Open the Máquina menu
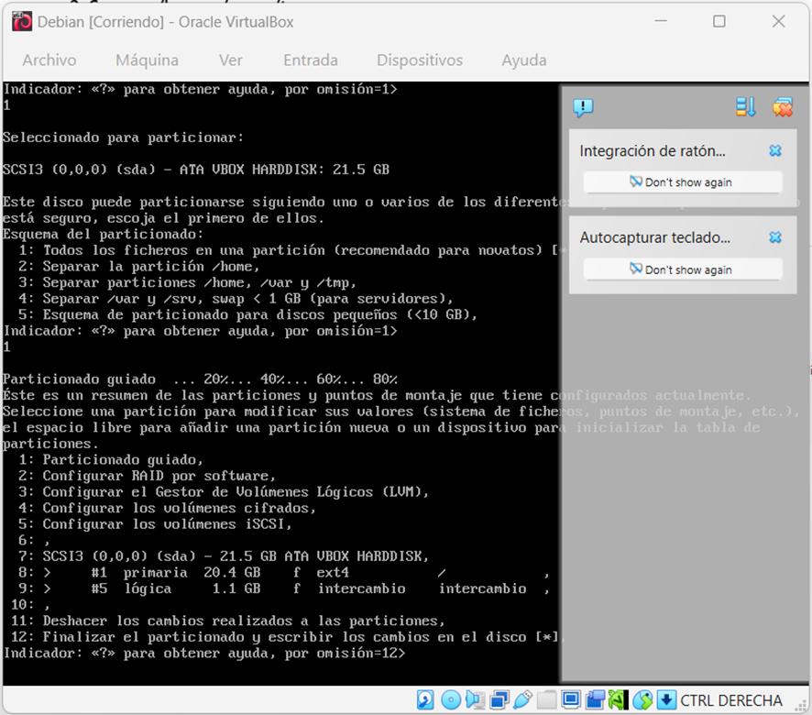This screenshot has height=715, width=812. (x=147, y=60)
